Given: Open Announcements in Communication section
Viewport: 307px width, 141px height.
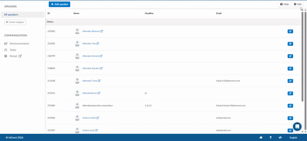Looking at the screenshot, I should tap(20, 43).
